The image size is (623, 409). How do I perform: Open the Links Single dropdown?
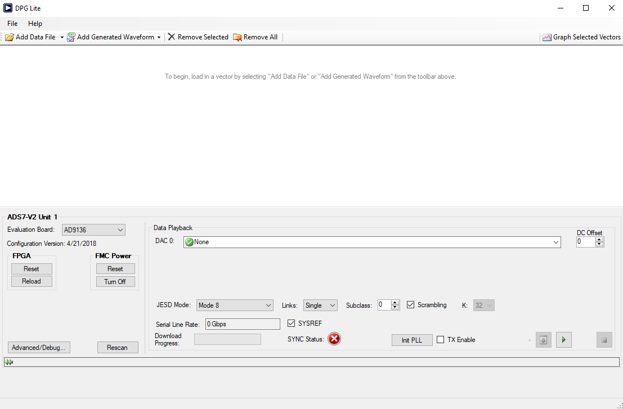(320, 305)
